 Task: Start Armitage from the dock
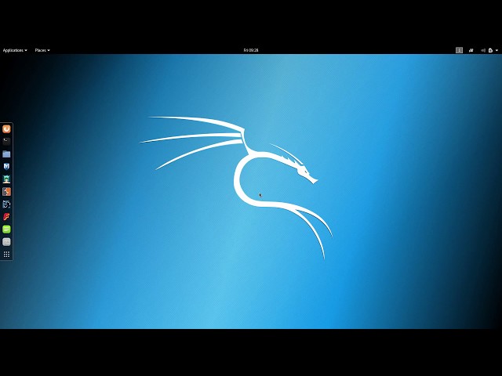[6, 179]
